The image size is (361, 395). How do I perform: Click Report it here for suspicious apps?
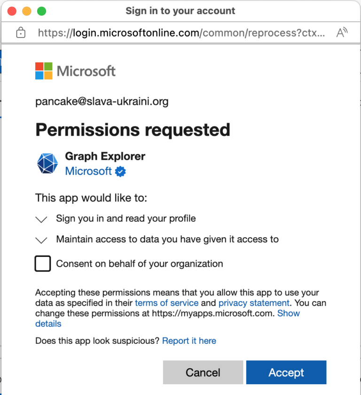[x=189, y=341]
